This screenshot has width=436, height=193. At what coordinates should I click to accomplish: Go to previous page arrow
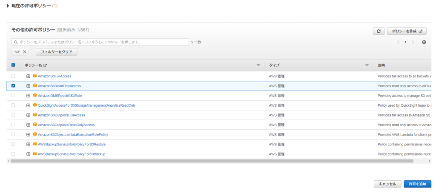pyautogui.click(x=398, y=42)
